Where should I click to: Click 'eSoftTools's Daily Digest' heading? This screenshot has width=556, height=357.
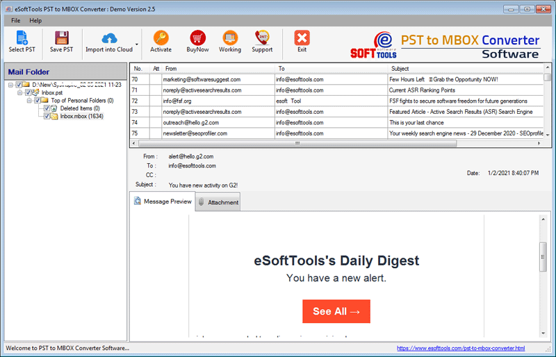tap(336, 260)
